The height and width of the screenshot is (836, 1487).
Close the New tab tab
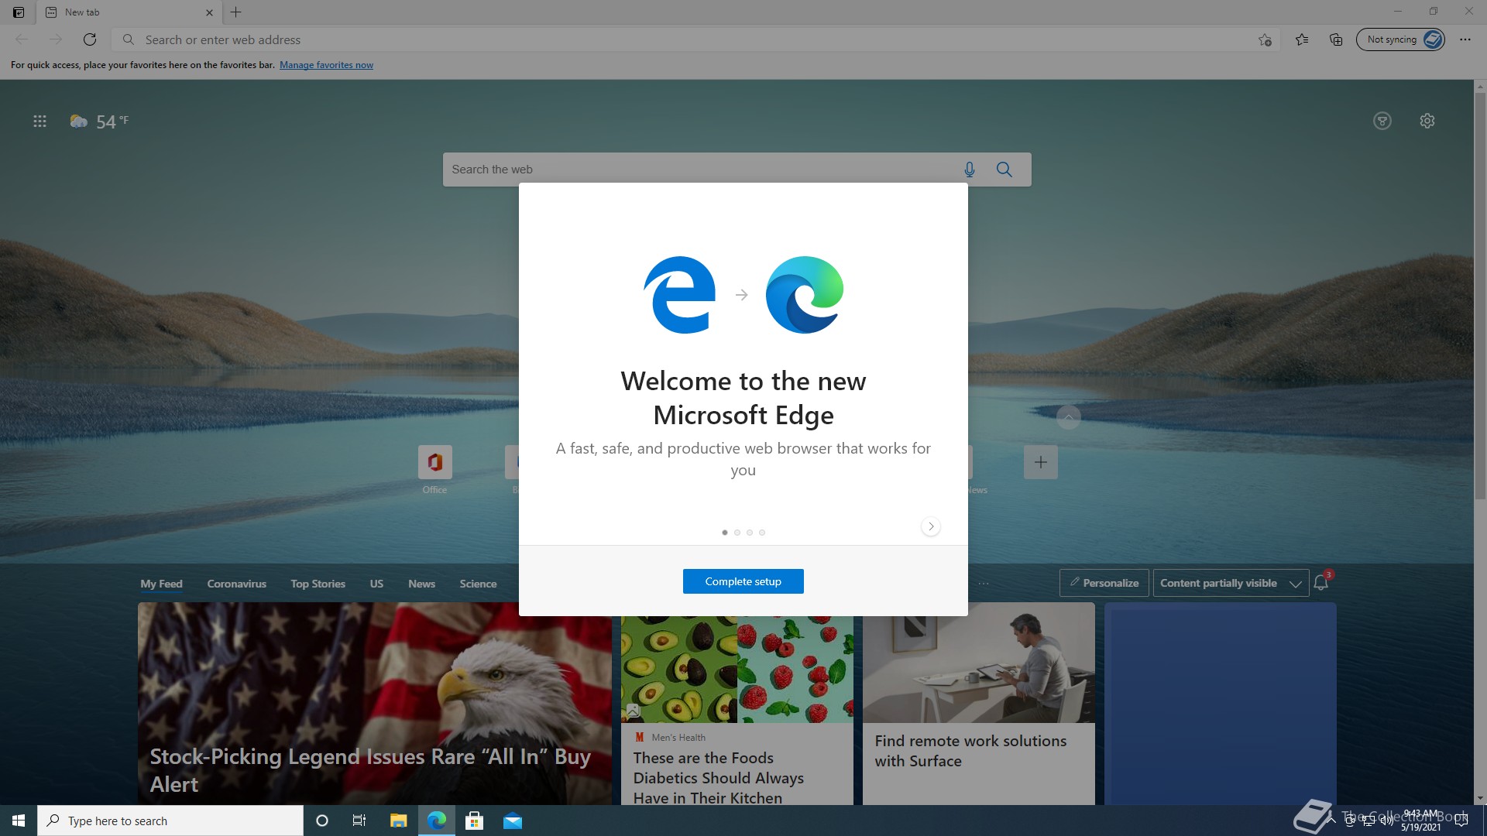tap(209, 12)
